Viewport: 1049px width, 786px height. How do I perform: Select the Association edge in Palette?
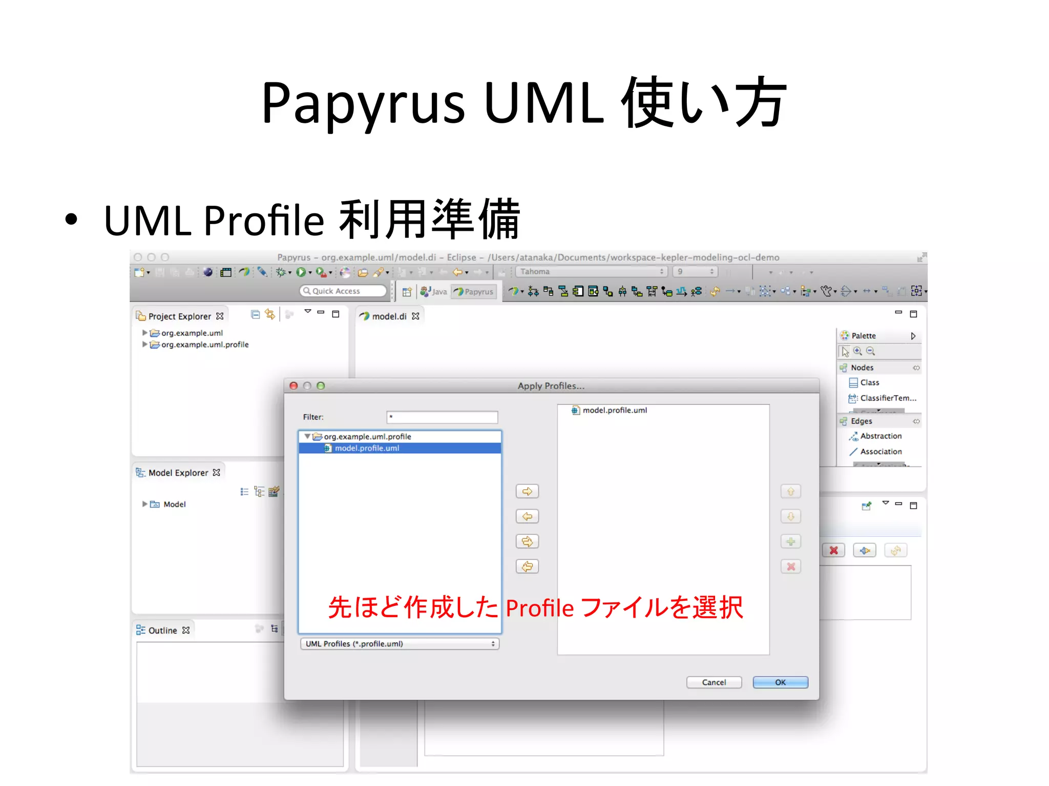point(875,452)
